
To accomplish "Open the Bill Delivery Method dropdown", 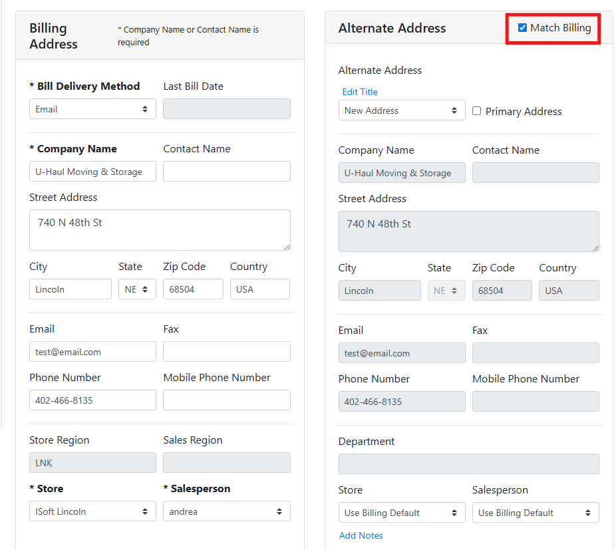I will 92,109.
